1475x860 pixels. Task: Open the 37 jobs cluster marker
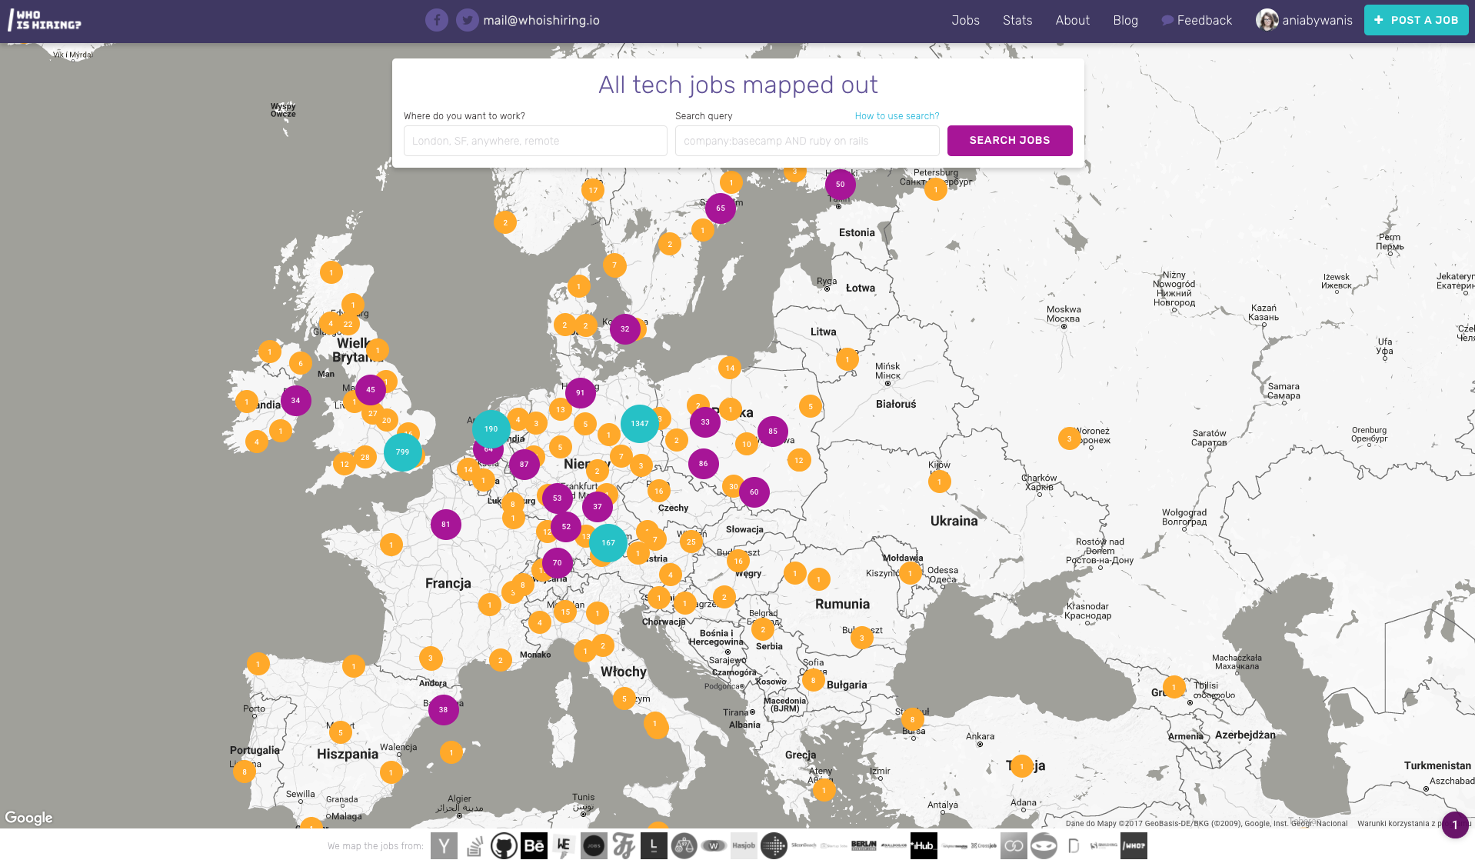pyautogui.click(x=598, y=506)
